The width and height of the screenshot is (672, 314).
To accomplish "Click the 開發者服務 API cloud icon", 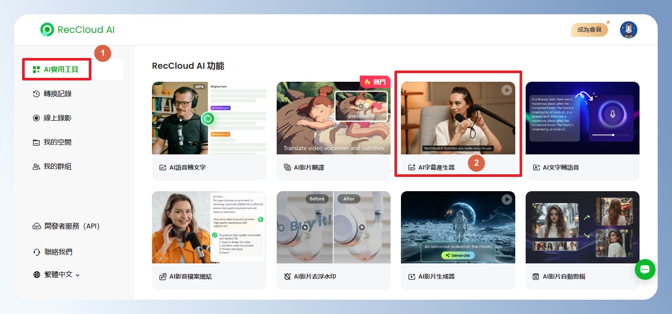I will click(36, 226).
